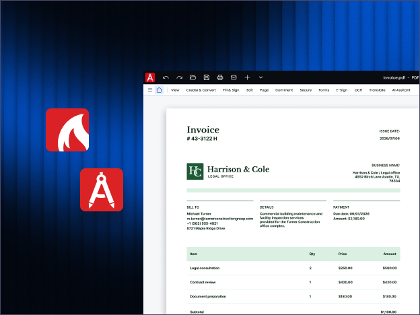Open the View menu
This screenshot has width=420, height=315.
(x=175, y=90)
